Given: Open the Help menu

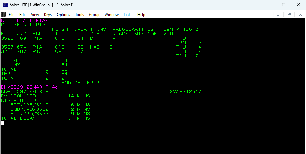Looking at the screenshot, I should (x=141, y=15).
